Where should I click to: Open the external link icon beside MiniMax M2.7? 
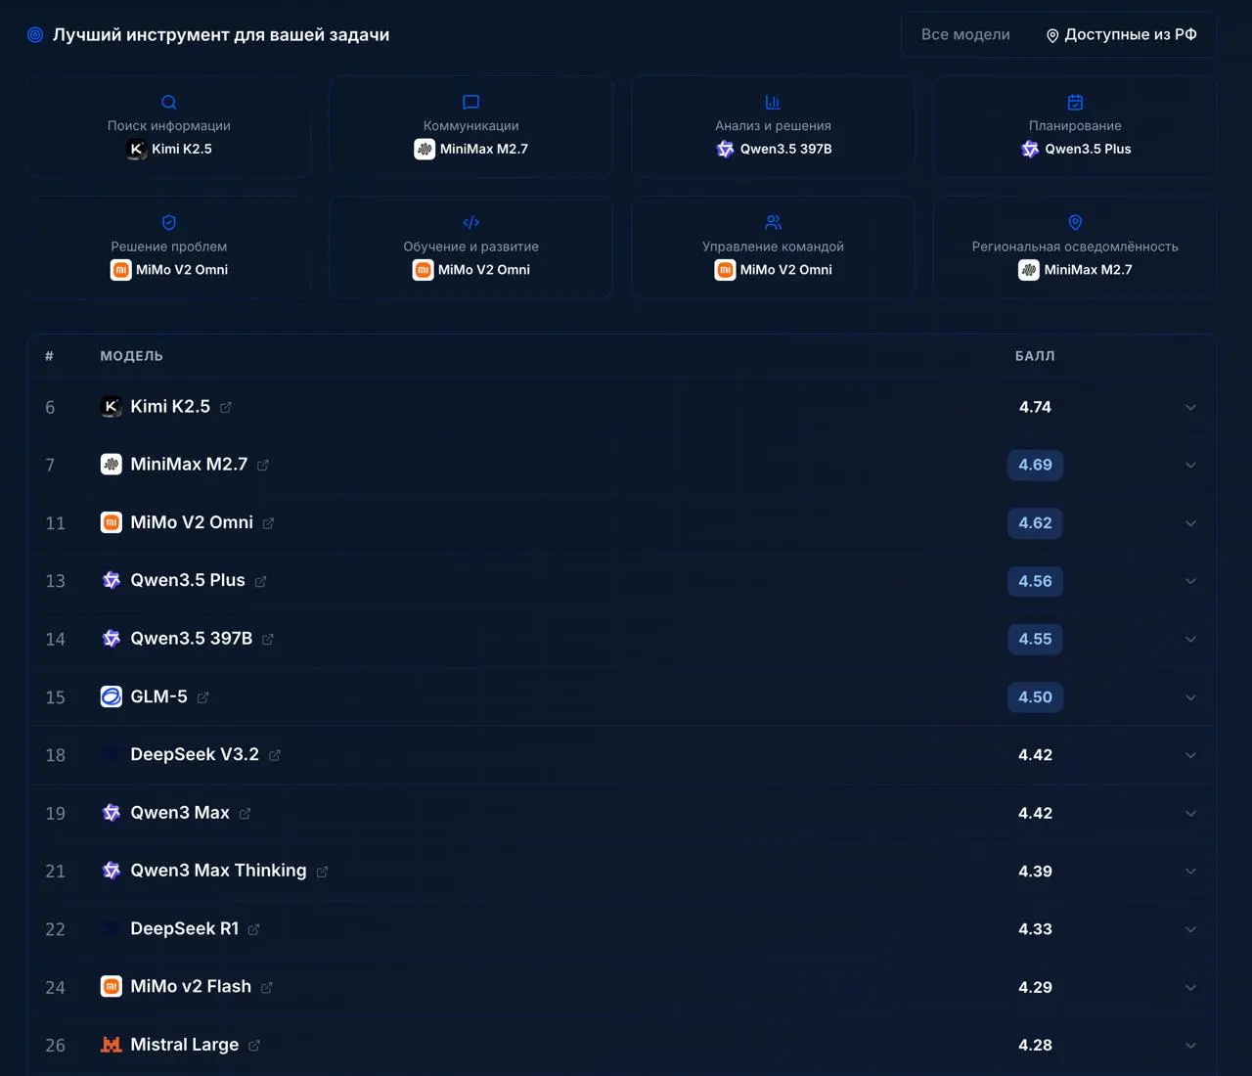(x=263, y=466)
